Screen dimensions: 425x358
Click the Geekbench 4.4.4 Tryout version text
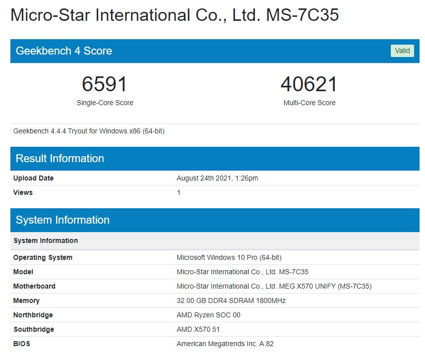pos(89,131)
